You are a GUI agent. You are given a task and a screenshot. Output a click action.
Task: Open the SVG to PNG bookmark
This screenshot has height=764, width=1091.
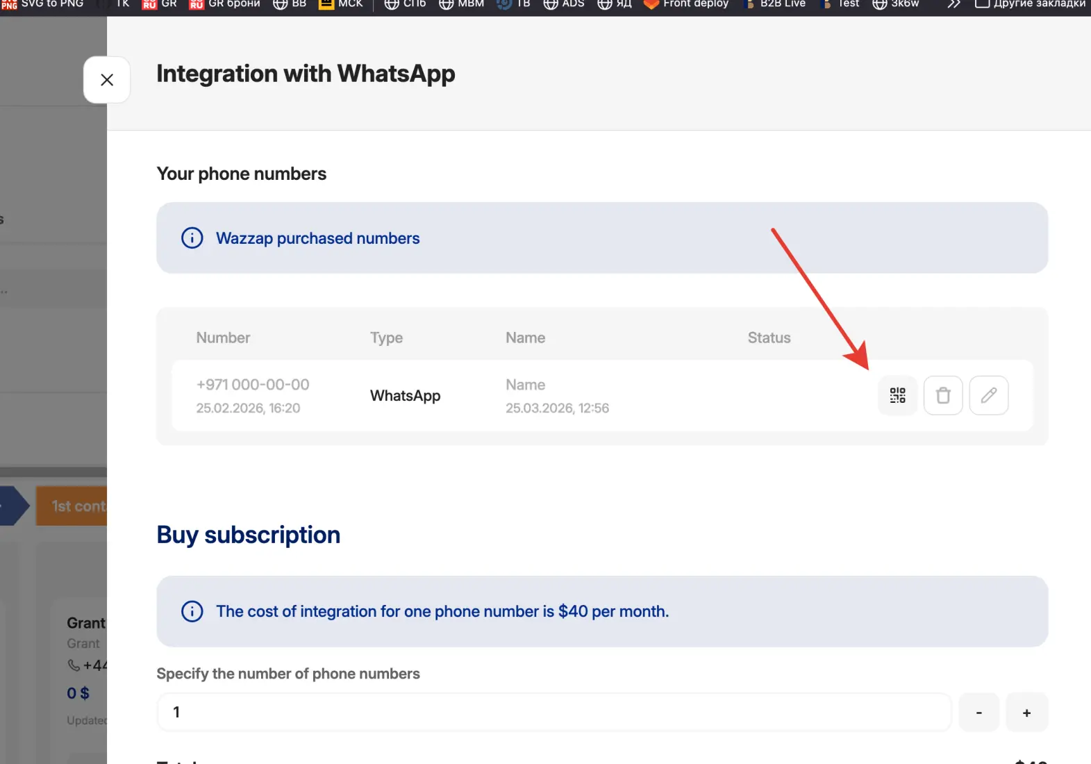(42, 4)
